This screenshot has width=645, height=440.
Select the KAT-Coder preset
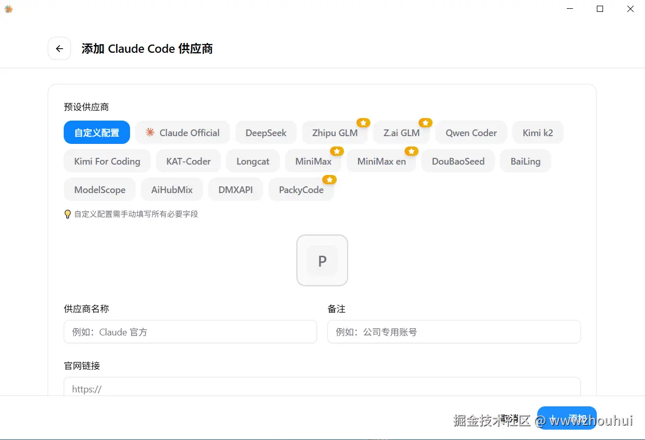[x=189, y=161]
